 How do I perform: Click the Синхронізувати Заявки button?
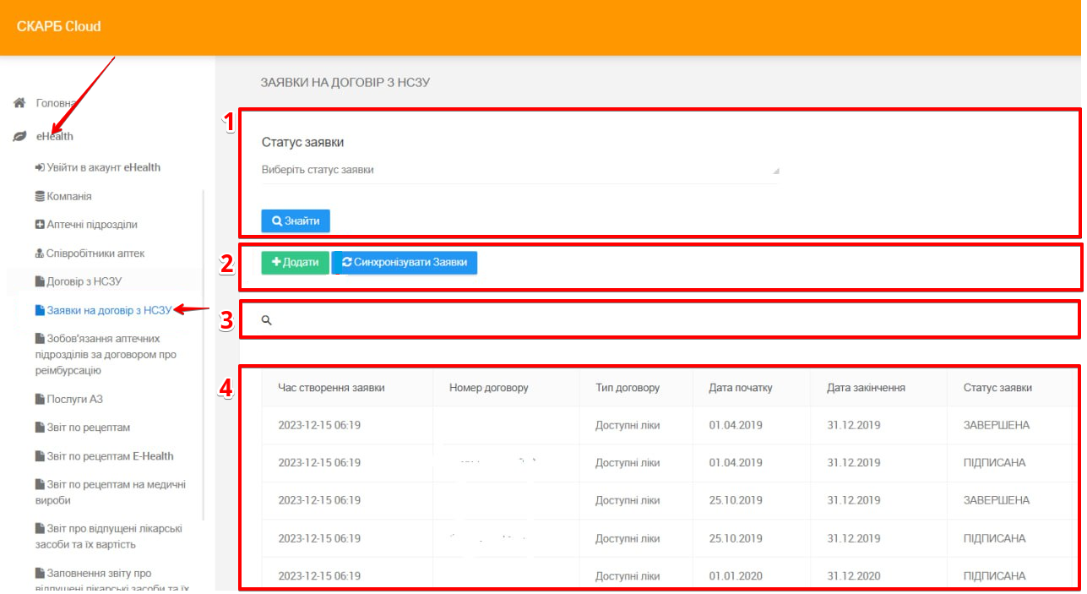click(x=405, y=263)
